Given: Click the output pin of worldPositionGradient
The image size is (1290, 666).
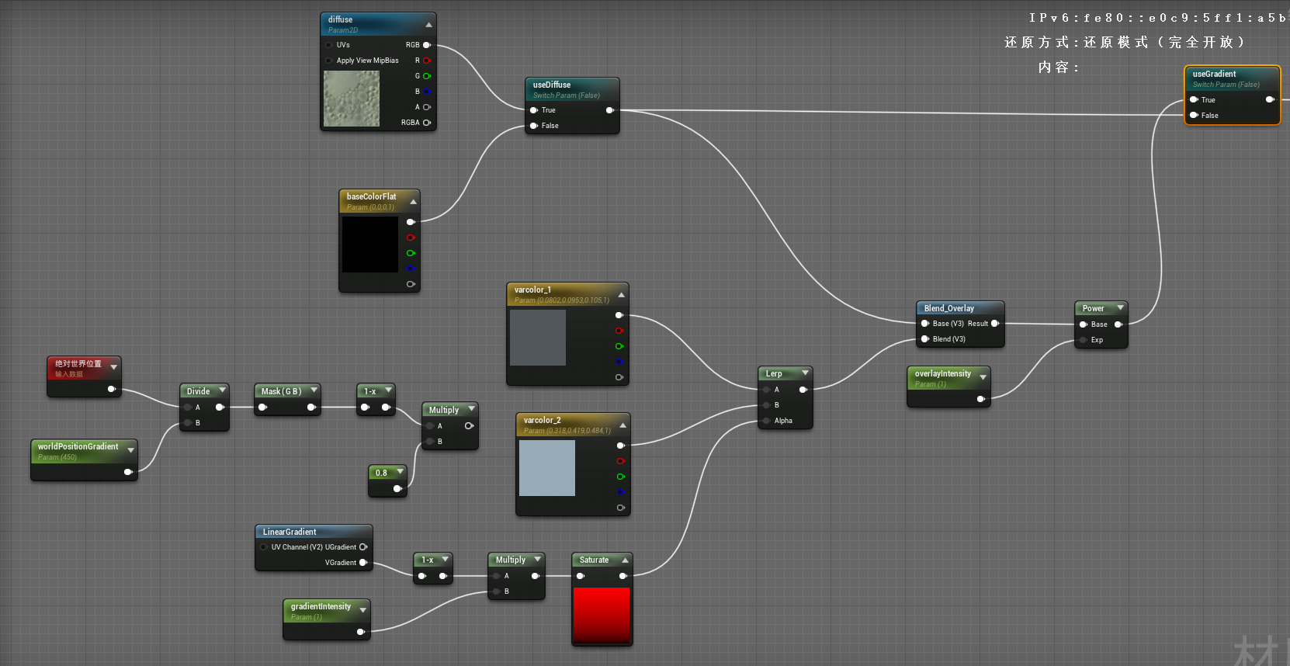Looking at the screenshot, I should click(x=128, y=472).
